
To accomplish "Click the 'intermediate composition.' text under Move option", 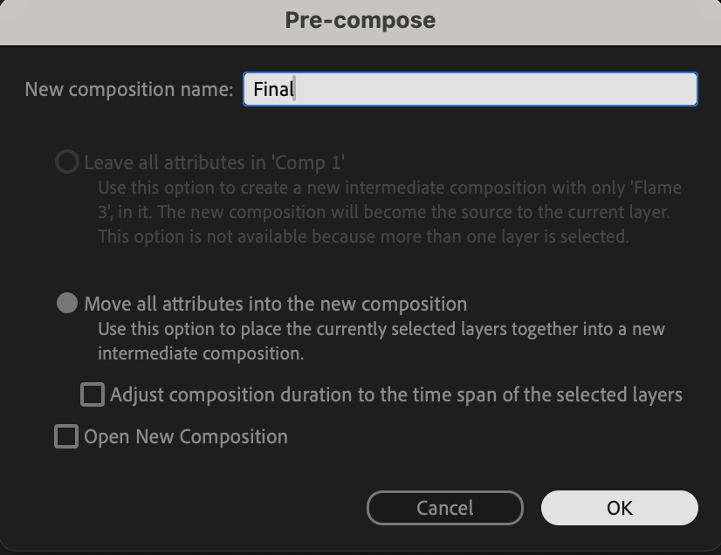I will [201, 353].
